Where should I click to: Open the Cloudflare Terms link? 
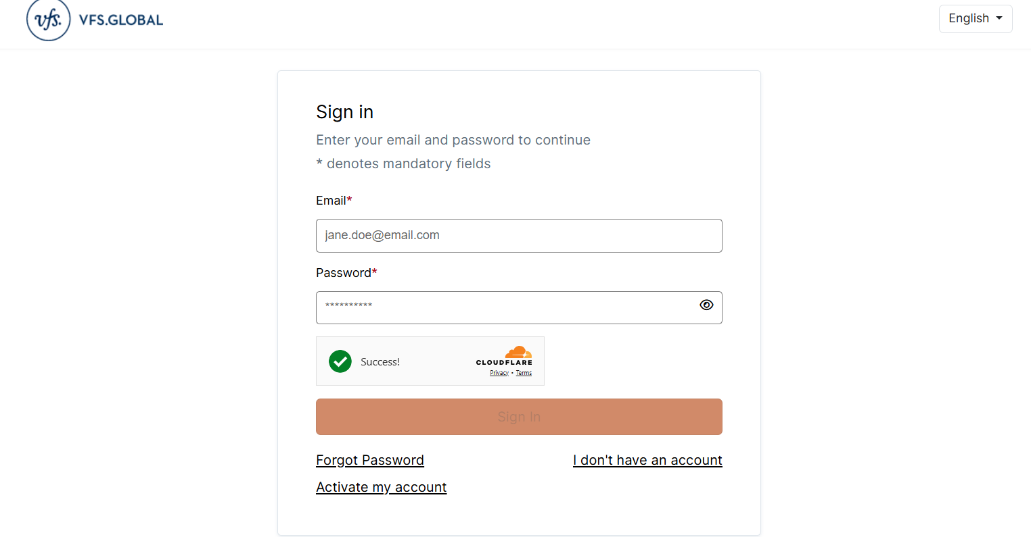[x=524, y=373]
